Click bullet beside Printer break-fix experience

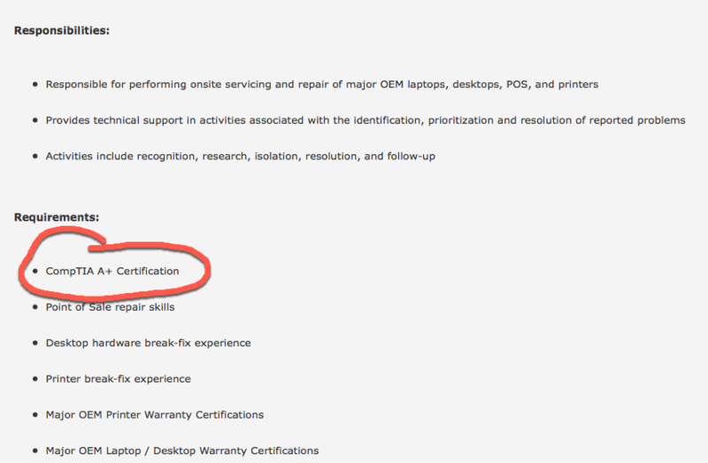[x=35, y=379]
